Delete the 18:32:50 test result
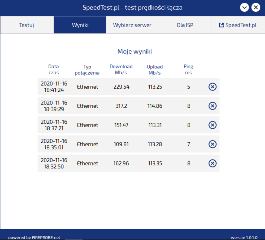The image size is (265, 240). (x=212, y=163)
